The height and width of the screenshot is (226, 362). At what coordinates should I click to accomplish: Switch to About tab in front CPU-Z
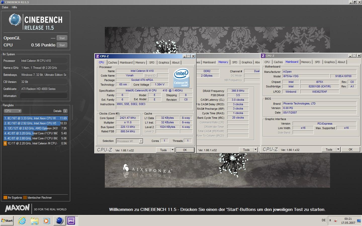coord(176,63)
